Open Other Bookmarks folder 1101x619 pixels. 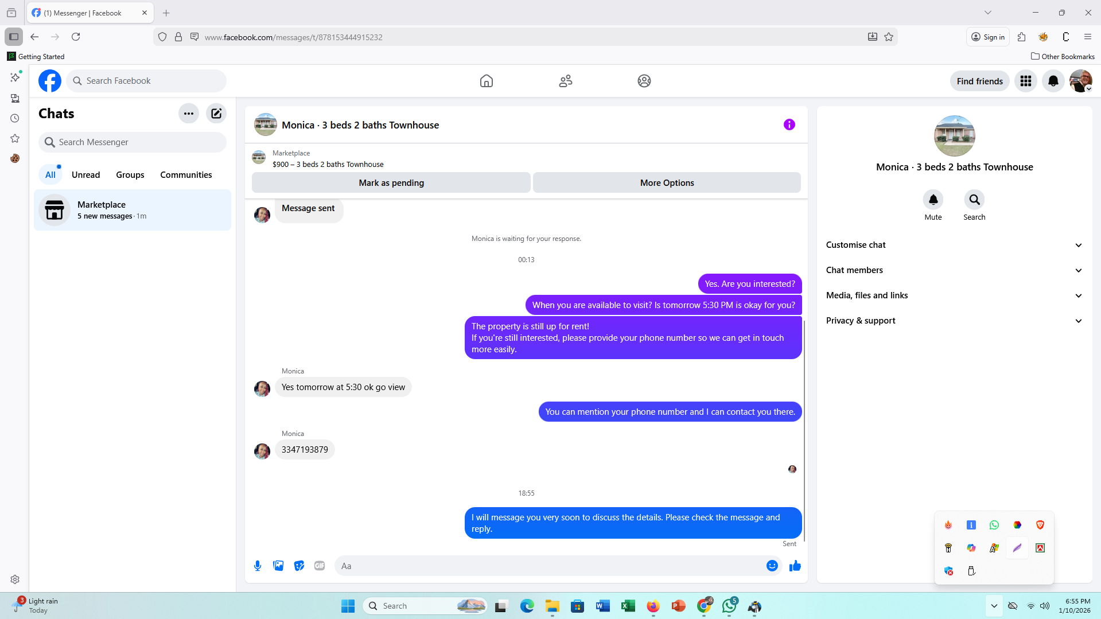click(x=1063, y=56)
